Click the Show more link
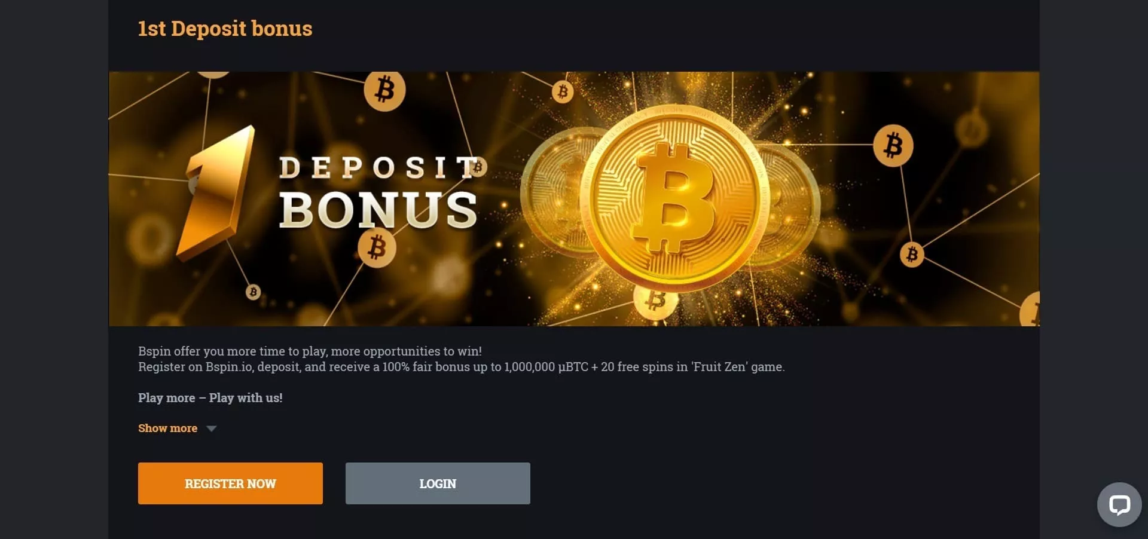Image resolution: width=1148 pixels, height=539 pixels. [x=167, y=428]
